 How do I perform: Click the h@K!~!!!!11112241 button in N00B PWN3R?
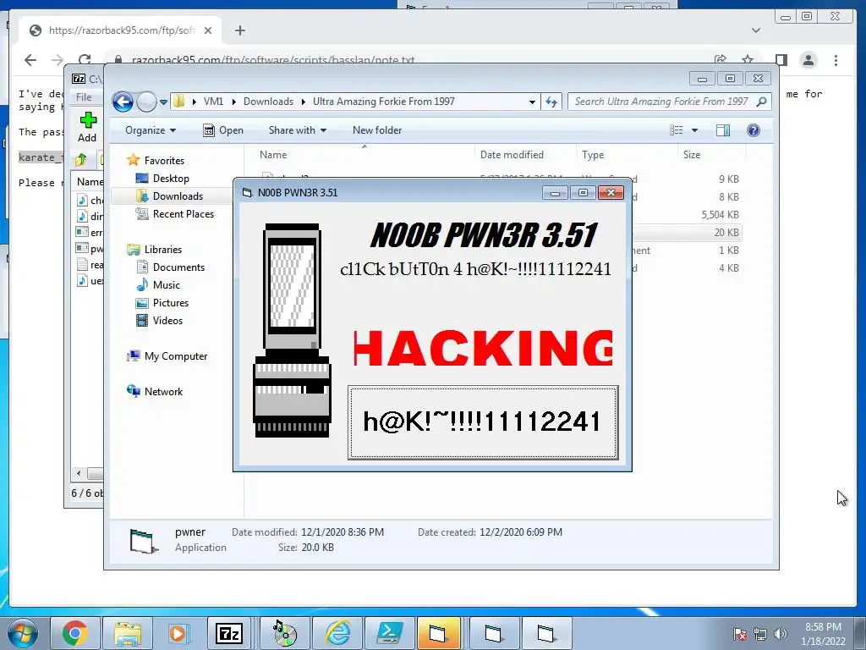click(483, 422)
